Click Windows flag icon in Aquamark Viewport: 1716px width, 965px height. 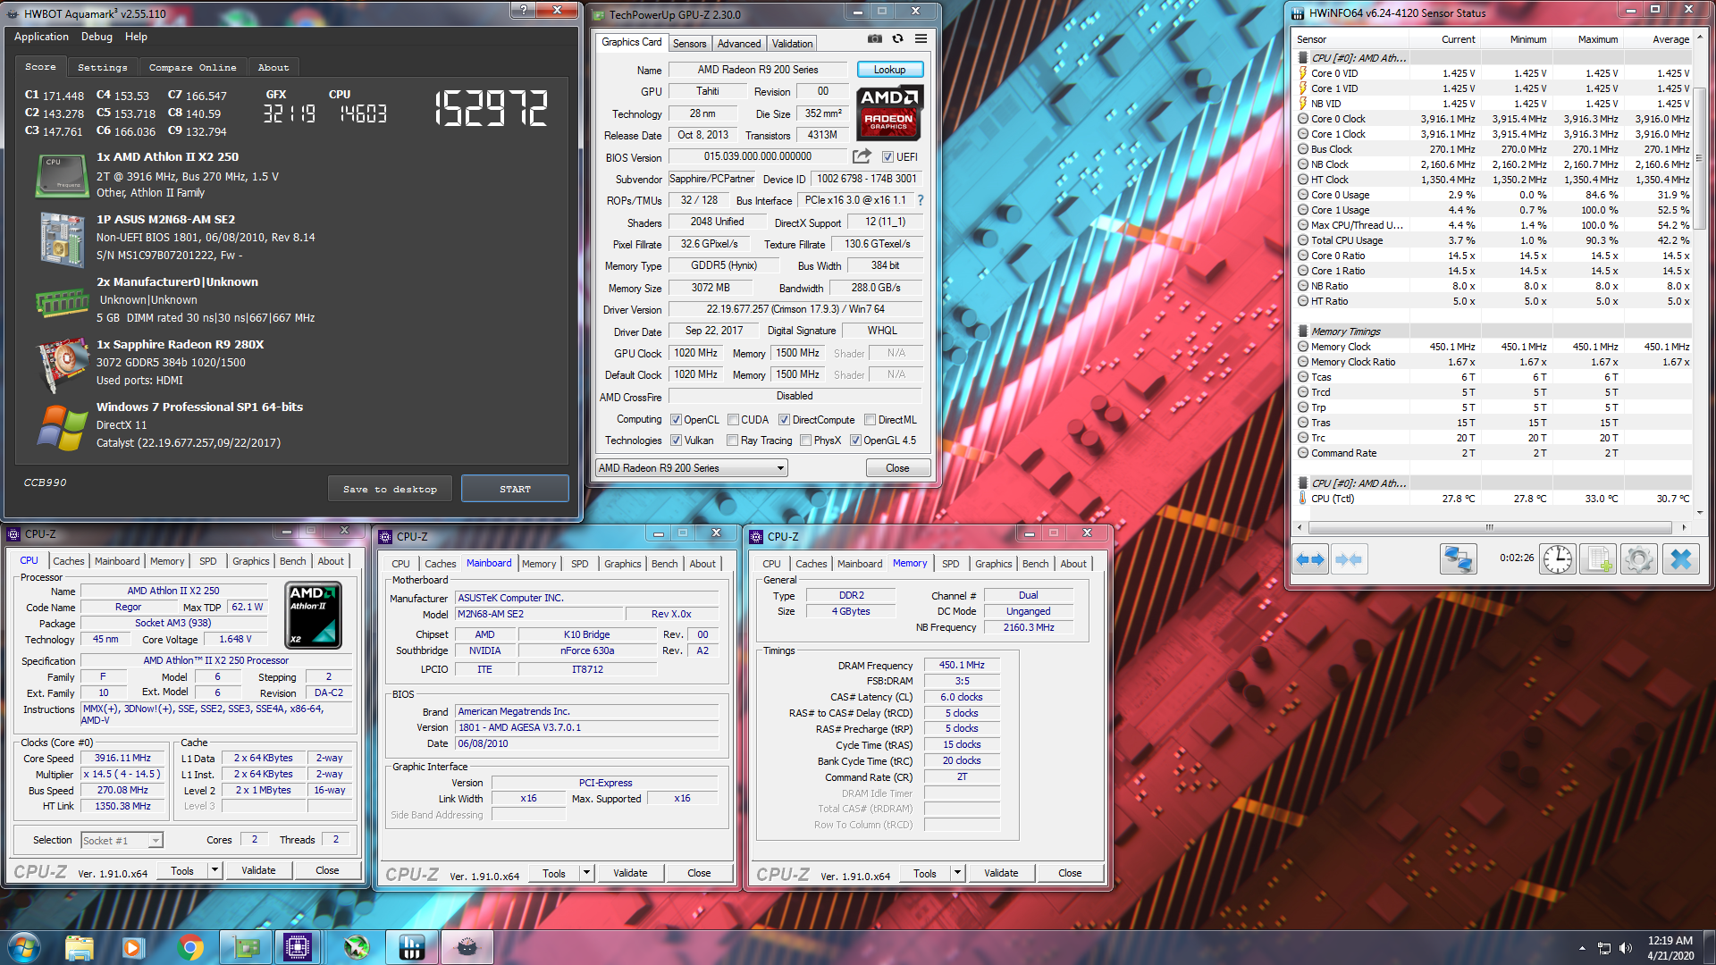pos(62,428)
